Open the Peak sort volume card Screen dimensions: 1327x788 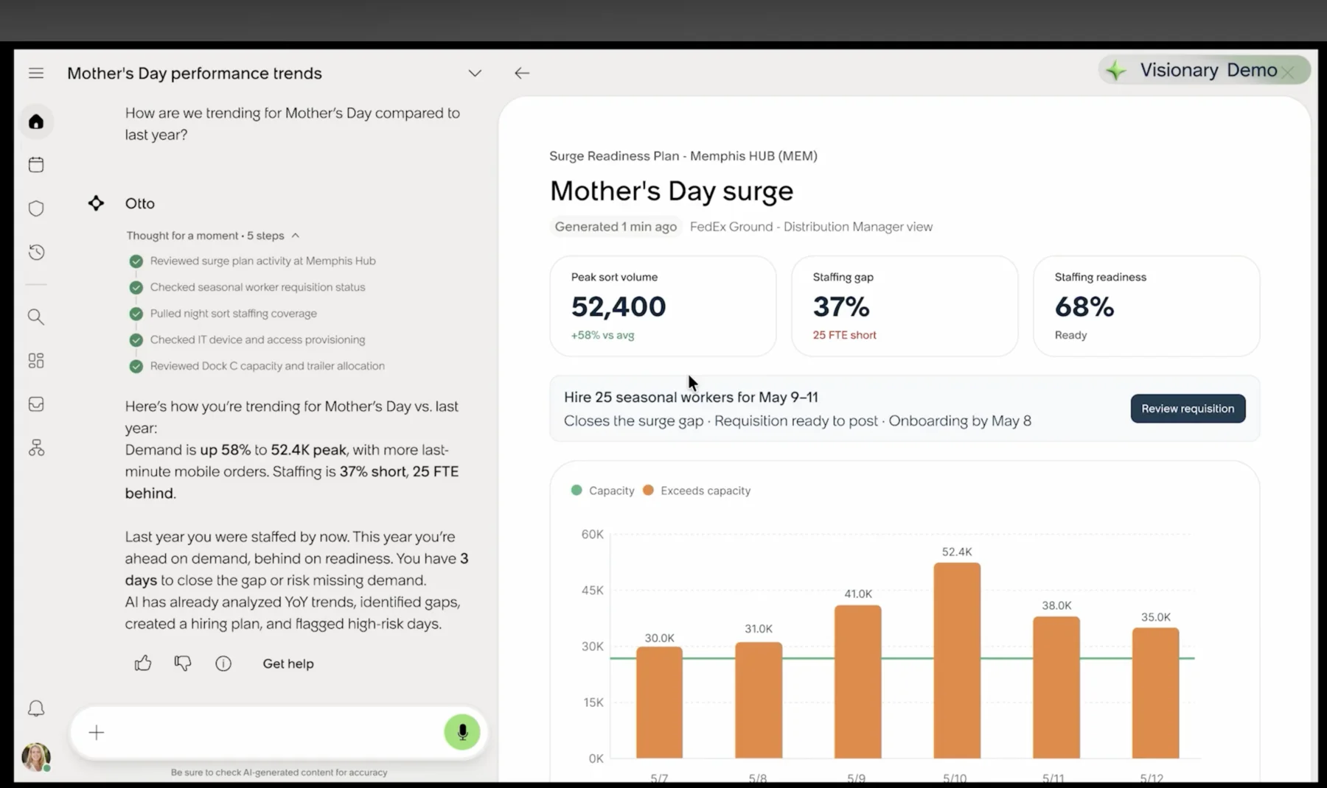click(663, 306)
